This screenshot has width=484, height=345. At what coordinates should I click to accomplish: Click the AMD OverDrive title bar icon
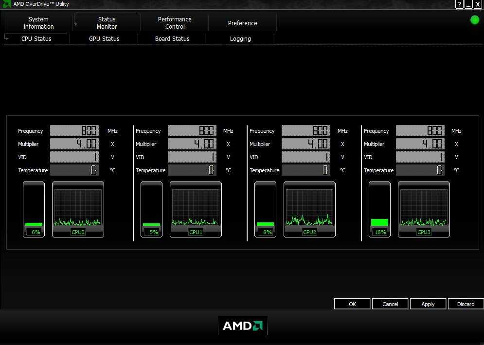click(6, 4)
